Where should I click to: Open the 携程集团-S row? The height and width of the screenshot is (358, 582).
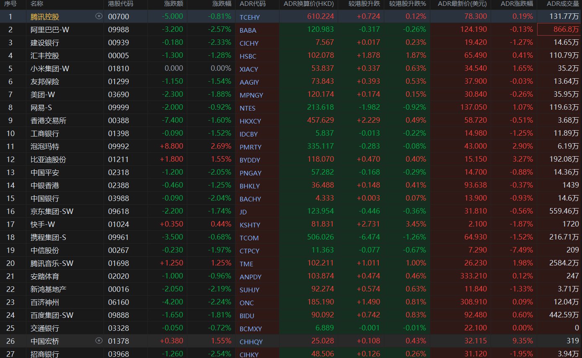coord(291,237)
